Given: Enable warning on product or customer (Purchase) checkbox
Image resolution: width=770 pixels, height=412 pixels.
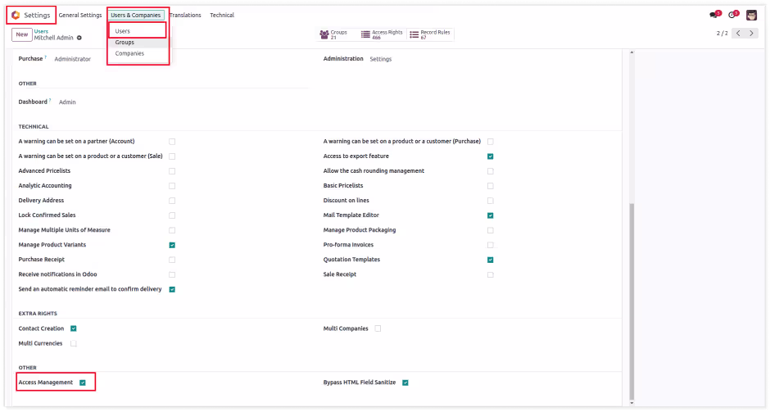Looking at the screenshot, I should click(490, 142).
